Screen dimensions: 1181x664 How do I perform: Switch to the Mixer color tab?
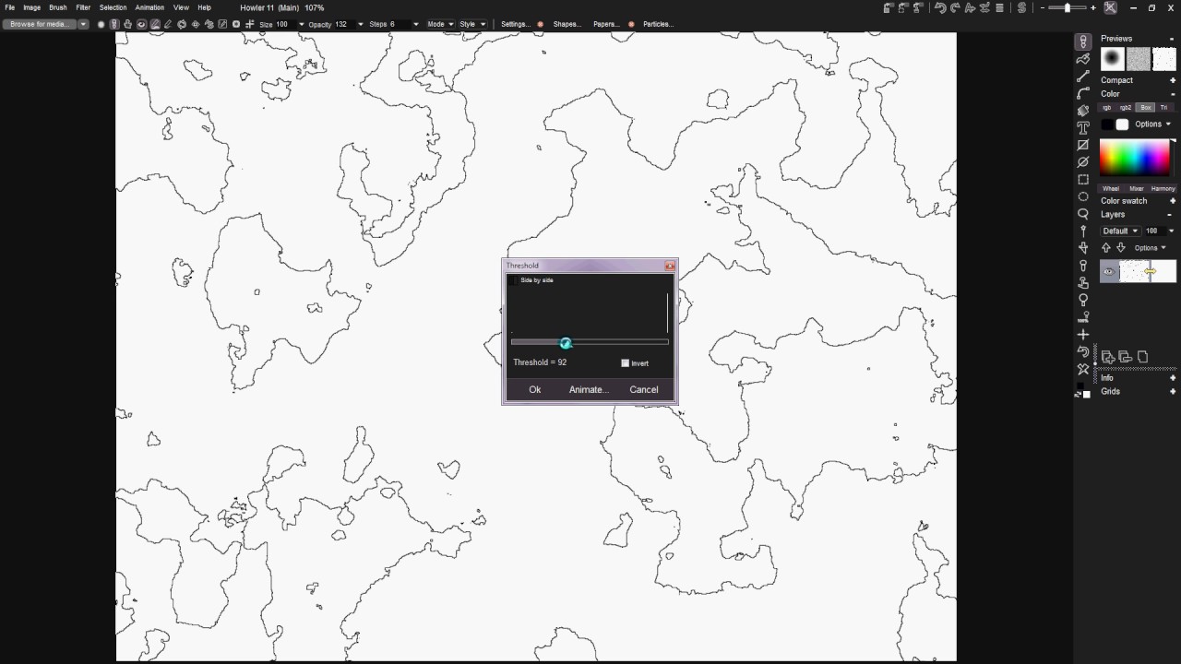coord(1137,188)
